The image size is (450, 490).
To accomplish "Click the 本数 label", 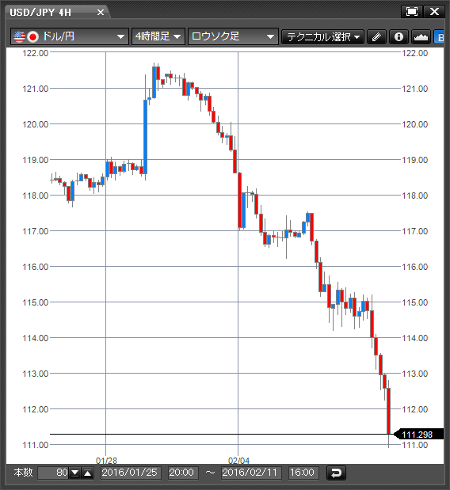I will [23, 473].
